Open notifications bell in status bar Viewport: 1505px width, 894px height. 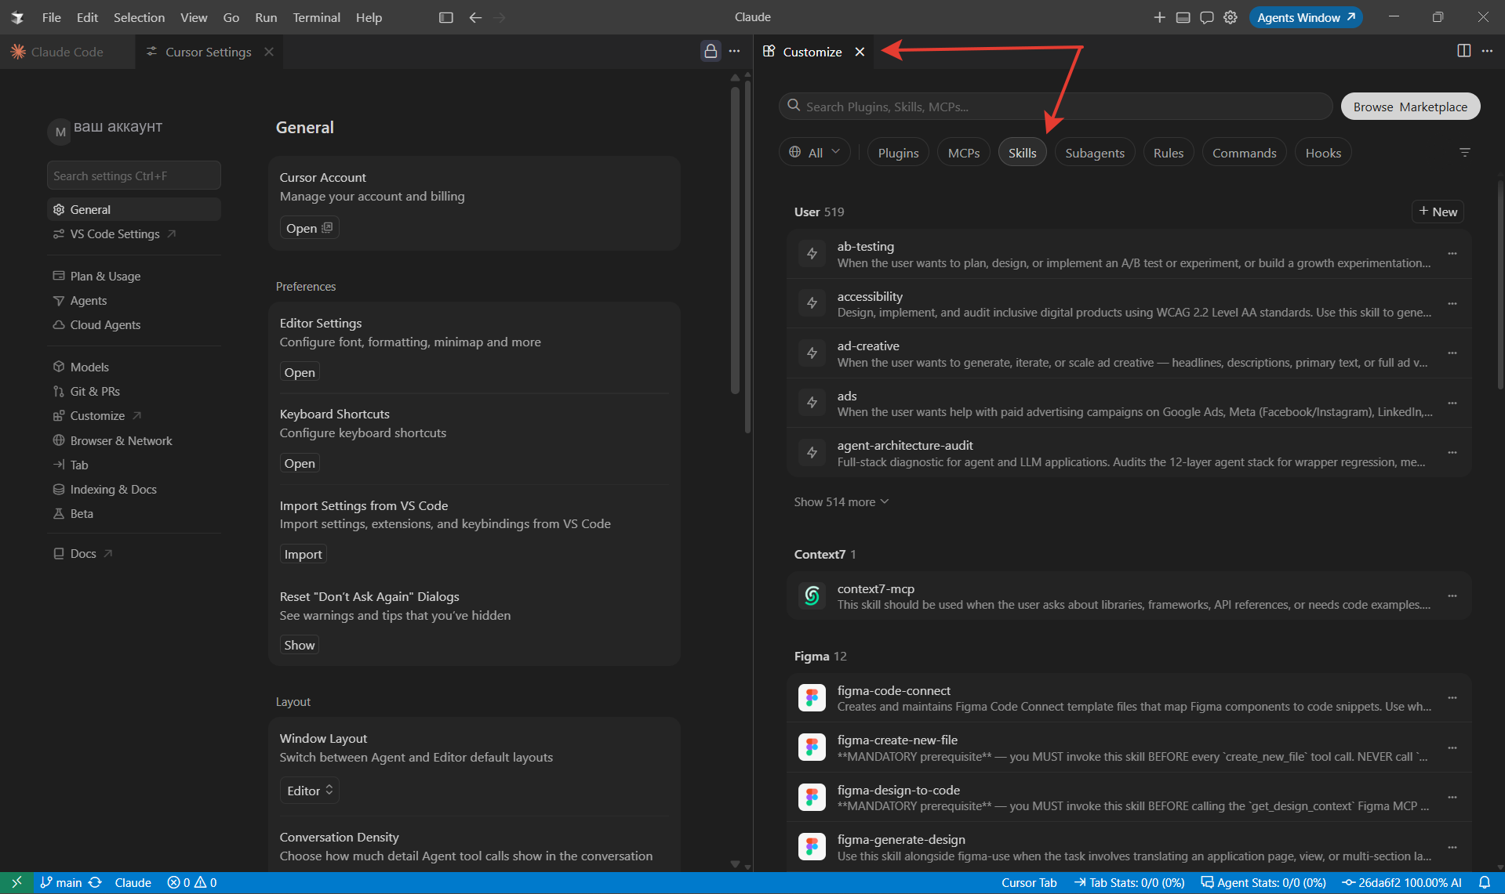click(1484, 883)
